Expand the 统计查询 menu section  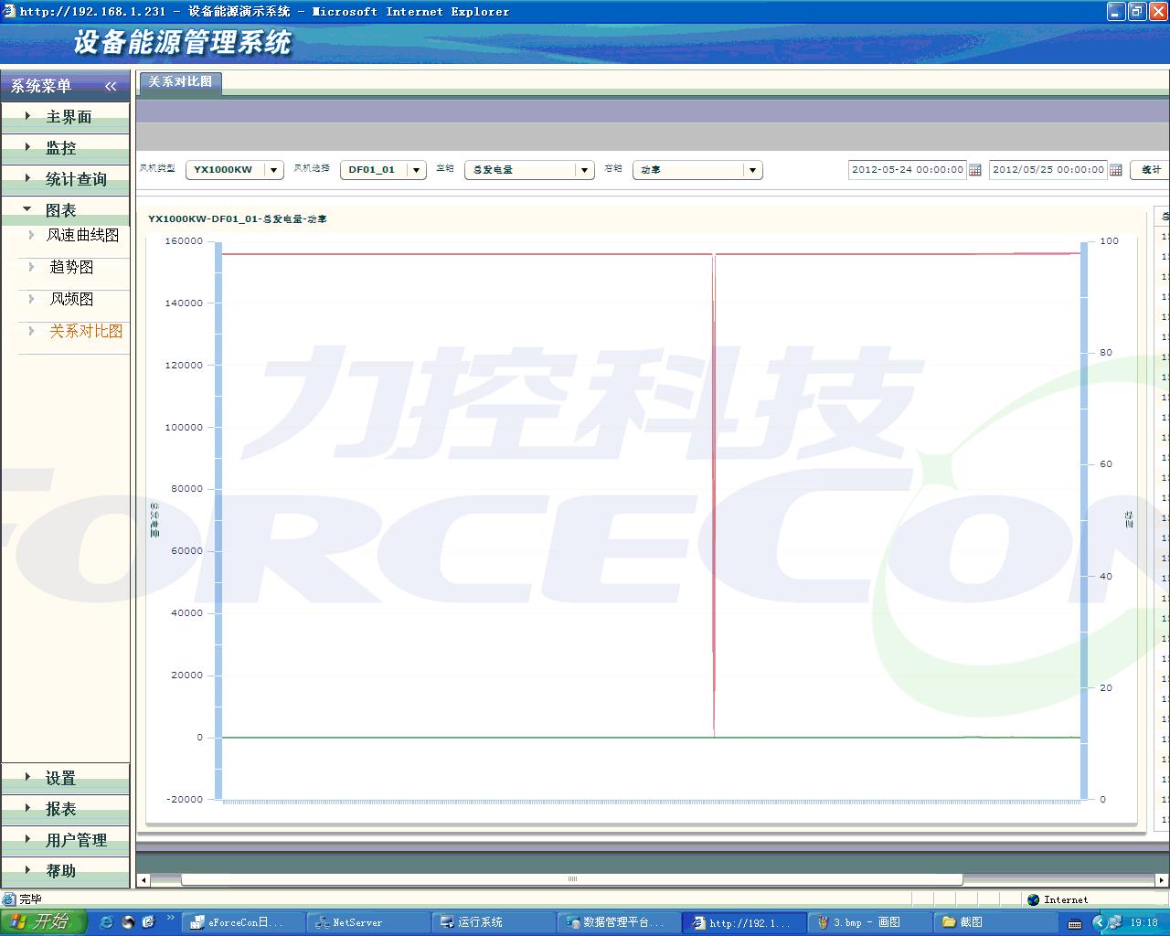point(65,179)
